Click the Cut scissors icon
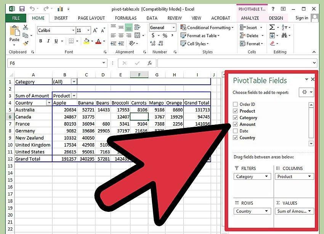324x234 pixels. pos(26,27)
